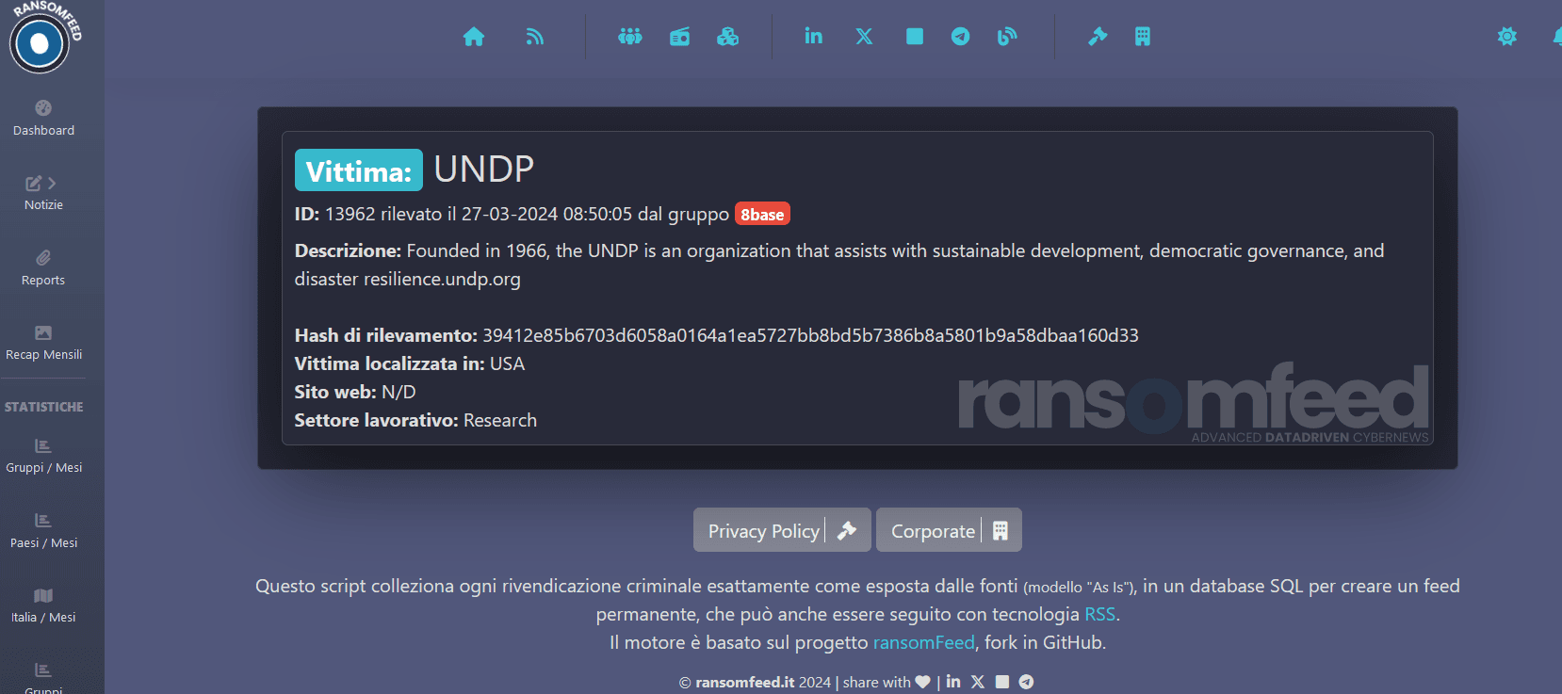Open Dashboard in the sidebar
The width and height of the screenshot is (1562, 694).
pos(43,119)
